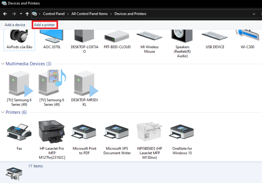Viewport: 262px width, 183px height.
Task: Click Add a printer command
Action: 45,25
